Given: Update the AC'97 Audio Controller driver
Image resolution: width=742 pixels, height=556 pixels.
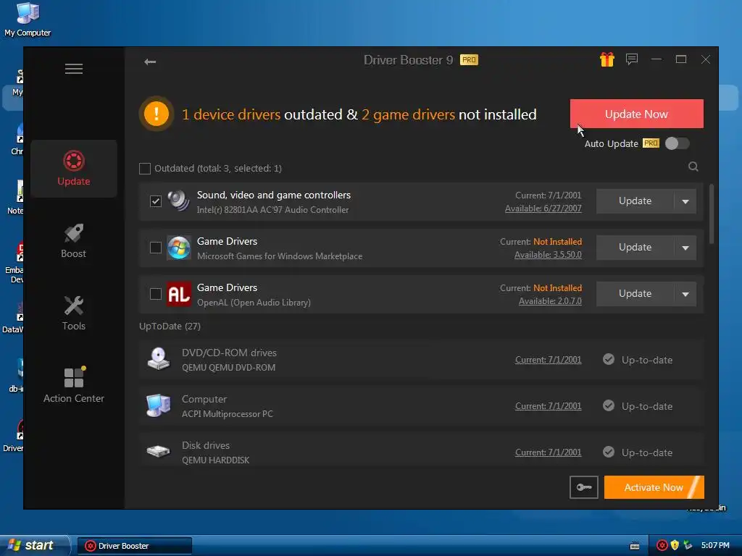Looking at the screenshot, I should pos(635,201).
